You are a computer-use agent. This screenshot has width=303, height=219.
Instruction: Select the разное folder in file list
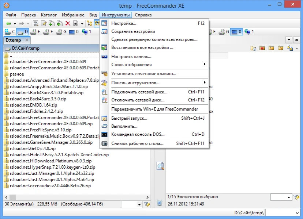[x=17, y=74]
